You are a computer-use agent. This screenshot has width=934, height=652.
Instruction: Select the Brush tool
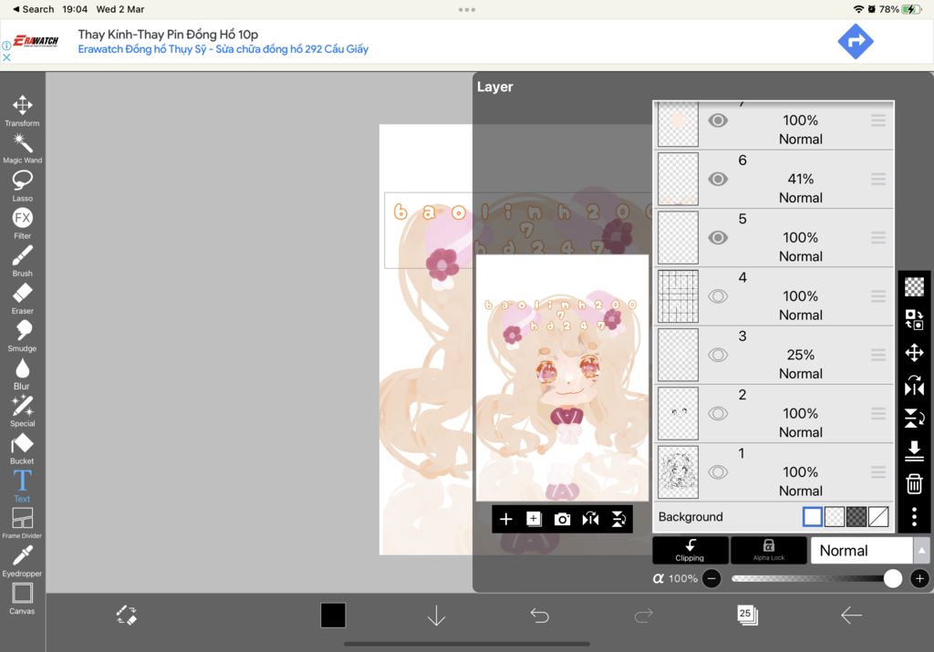[x=22, y=261]
